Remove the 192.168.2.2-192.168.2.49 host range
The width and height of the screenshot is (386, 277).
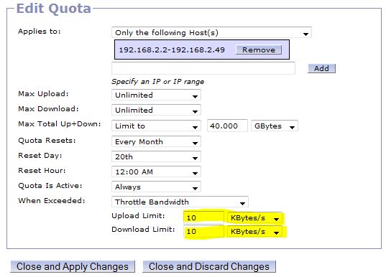(x=259, y=50)
